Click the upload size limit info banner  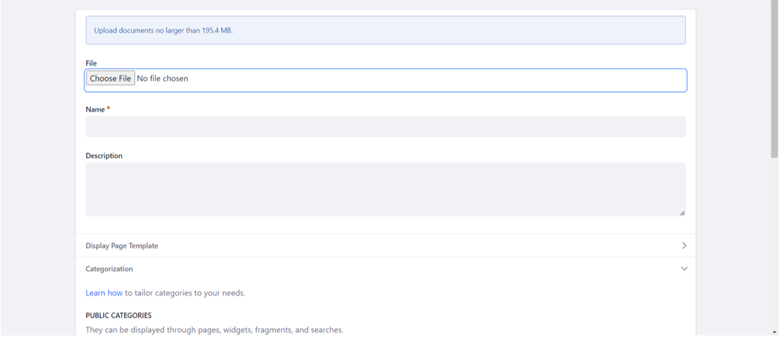point(386,30)
